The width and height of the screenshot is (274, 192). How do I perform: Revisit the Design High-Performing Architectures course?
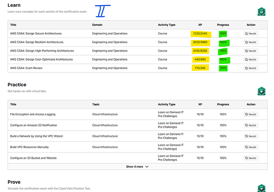[x=251, y=51]
